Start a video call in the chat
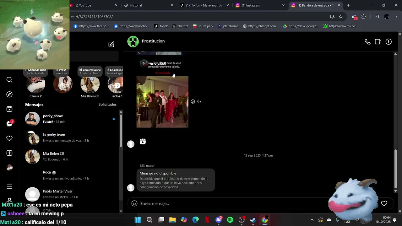Viewport: 402px width, 226px height. [x=378, y=42]
